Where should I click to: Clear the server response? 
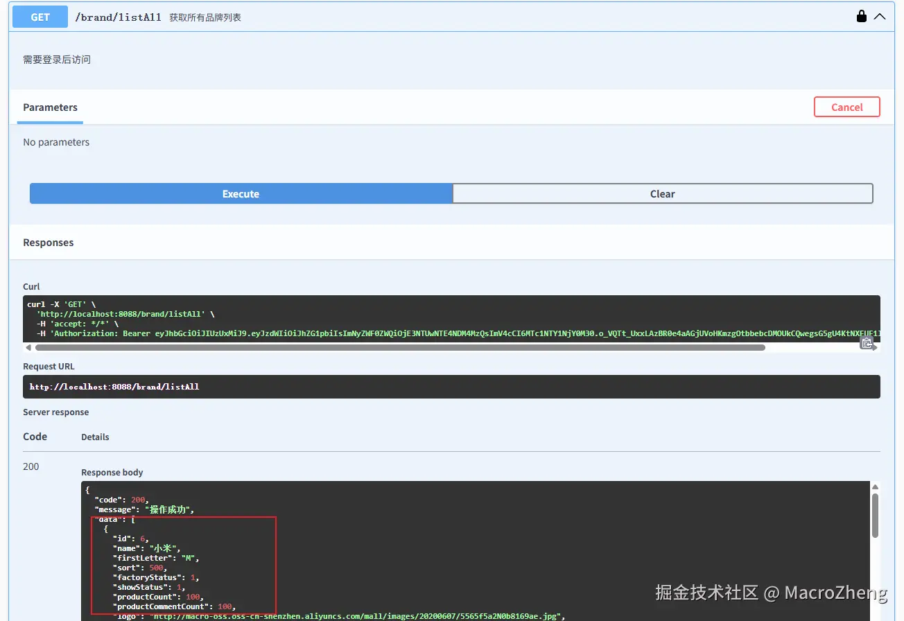662,193
